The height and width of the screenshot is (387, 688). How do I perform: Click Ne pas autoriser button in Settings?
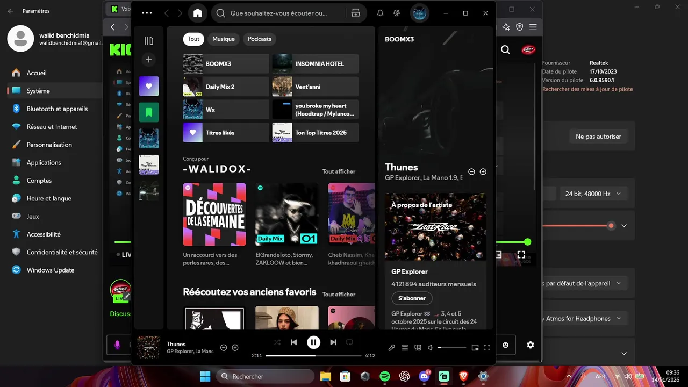pyautogui.click(x=598, y=137)
